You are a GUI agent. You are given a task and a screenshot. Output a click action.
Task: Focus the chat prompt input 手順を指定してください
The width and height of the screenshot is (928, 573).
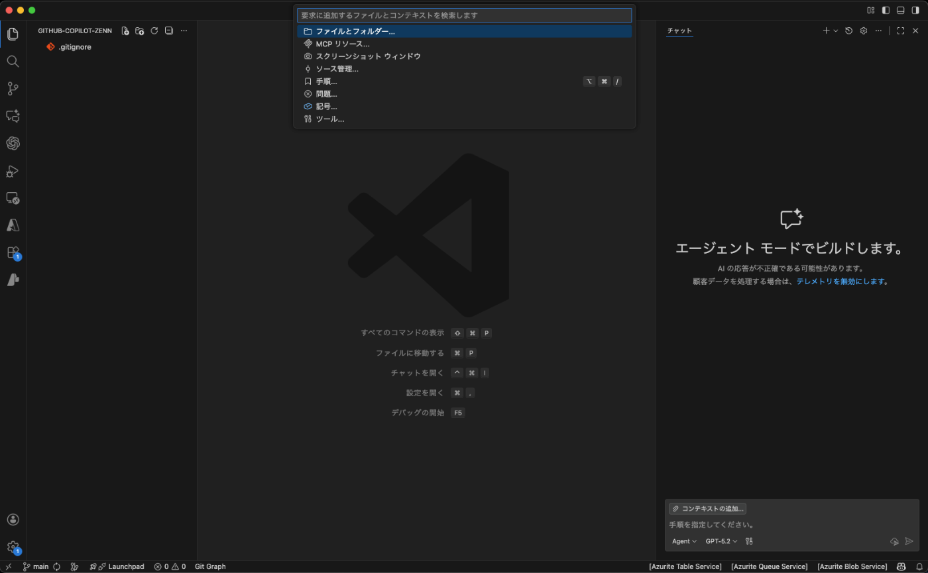click(792, 525)
